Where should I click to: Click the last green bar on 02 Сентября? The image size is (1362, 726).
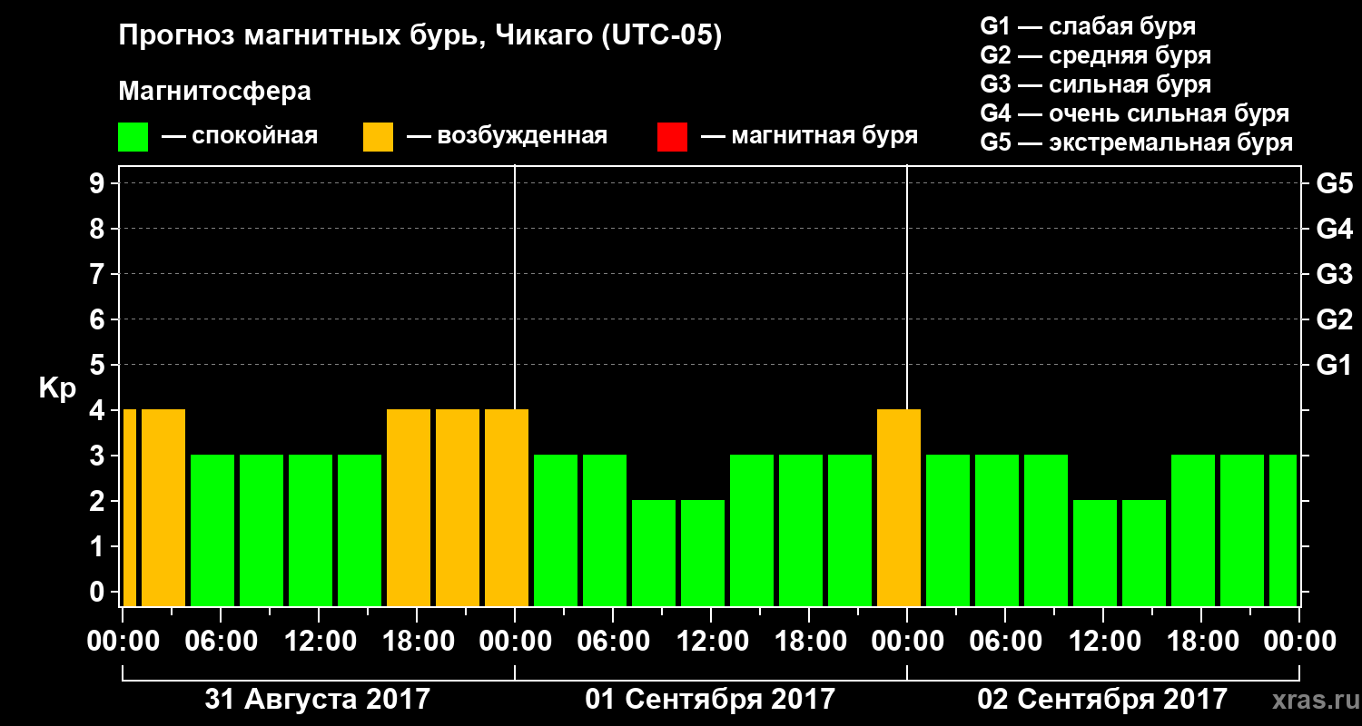(1283, 530)
